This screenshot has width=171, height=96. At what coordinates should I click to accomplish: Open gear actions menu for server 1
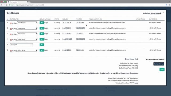(x=42, y=23)
